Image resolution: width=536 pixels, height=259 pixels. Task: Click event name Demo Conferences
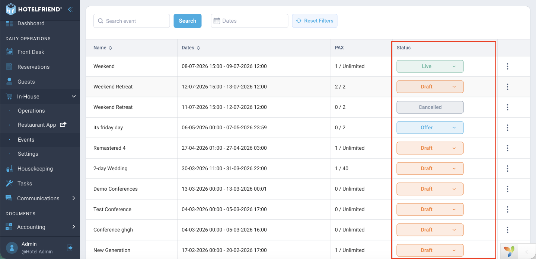(115, 189)
